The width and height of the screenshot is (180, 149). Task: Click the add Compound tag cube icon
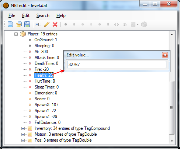pyautogui.click(x=144, y=24)
